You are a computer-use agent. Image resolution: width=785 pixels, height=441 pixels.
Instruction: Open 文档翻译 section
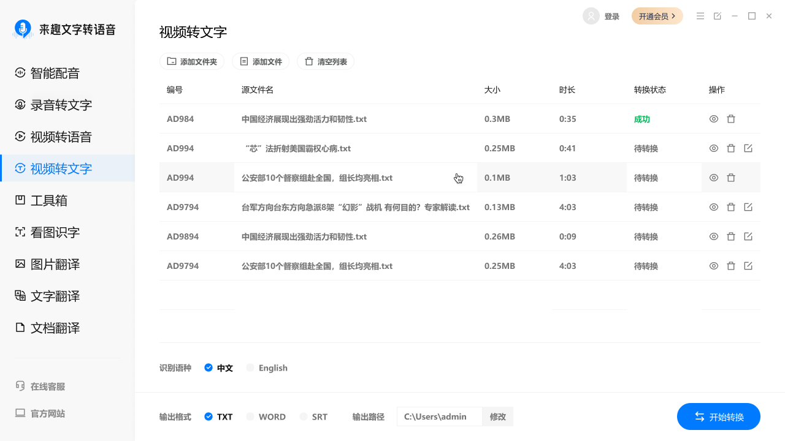point(67,328)
